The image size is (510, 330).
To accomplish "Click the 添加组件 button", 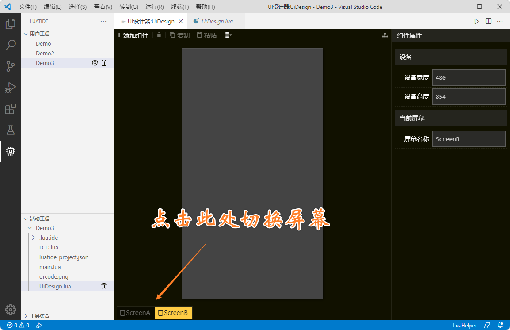I will [x=133, y=35].
